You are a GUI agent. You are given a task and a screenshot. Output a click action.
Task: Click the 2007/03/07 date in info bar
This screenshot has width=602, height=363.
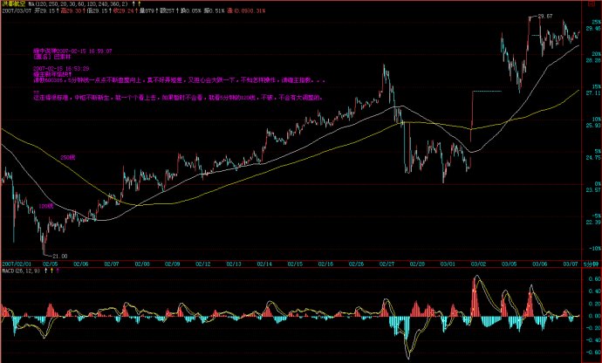click(x=17, y=12)
